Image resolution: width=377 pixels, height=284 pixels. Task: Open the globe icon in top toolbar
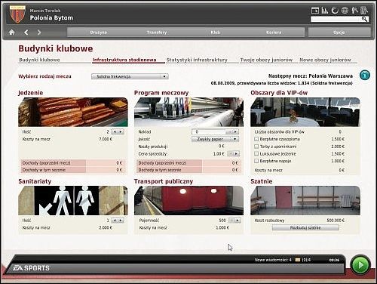point(345,11)
